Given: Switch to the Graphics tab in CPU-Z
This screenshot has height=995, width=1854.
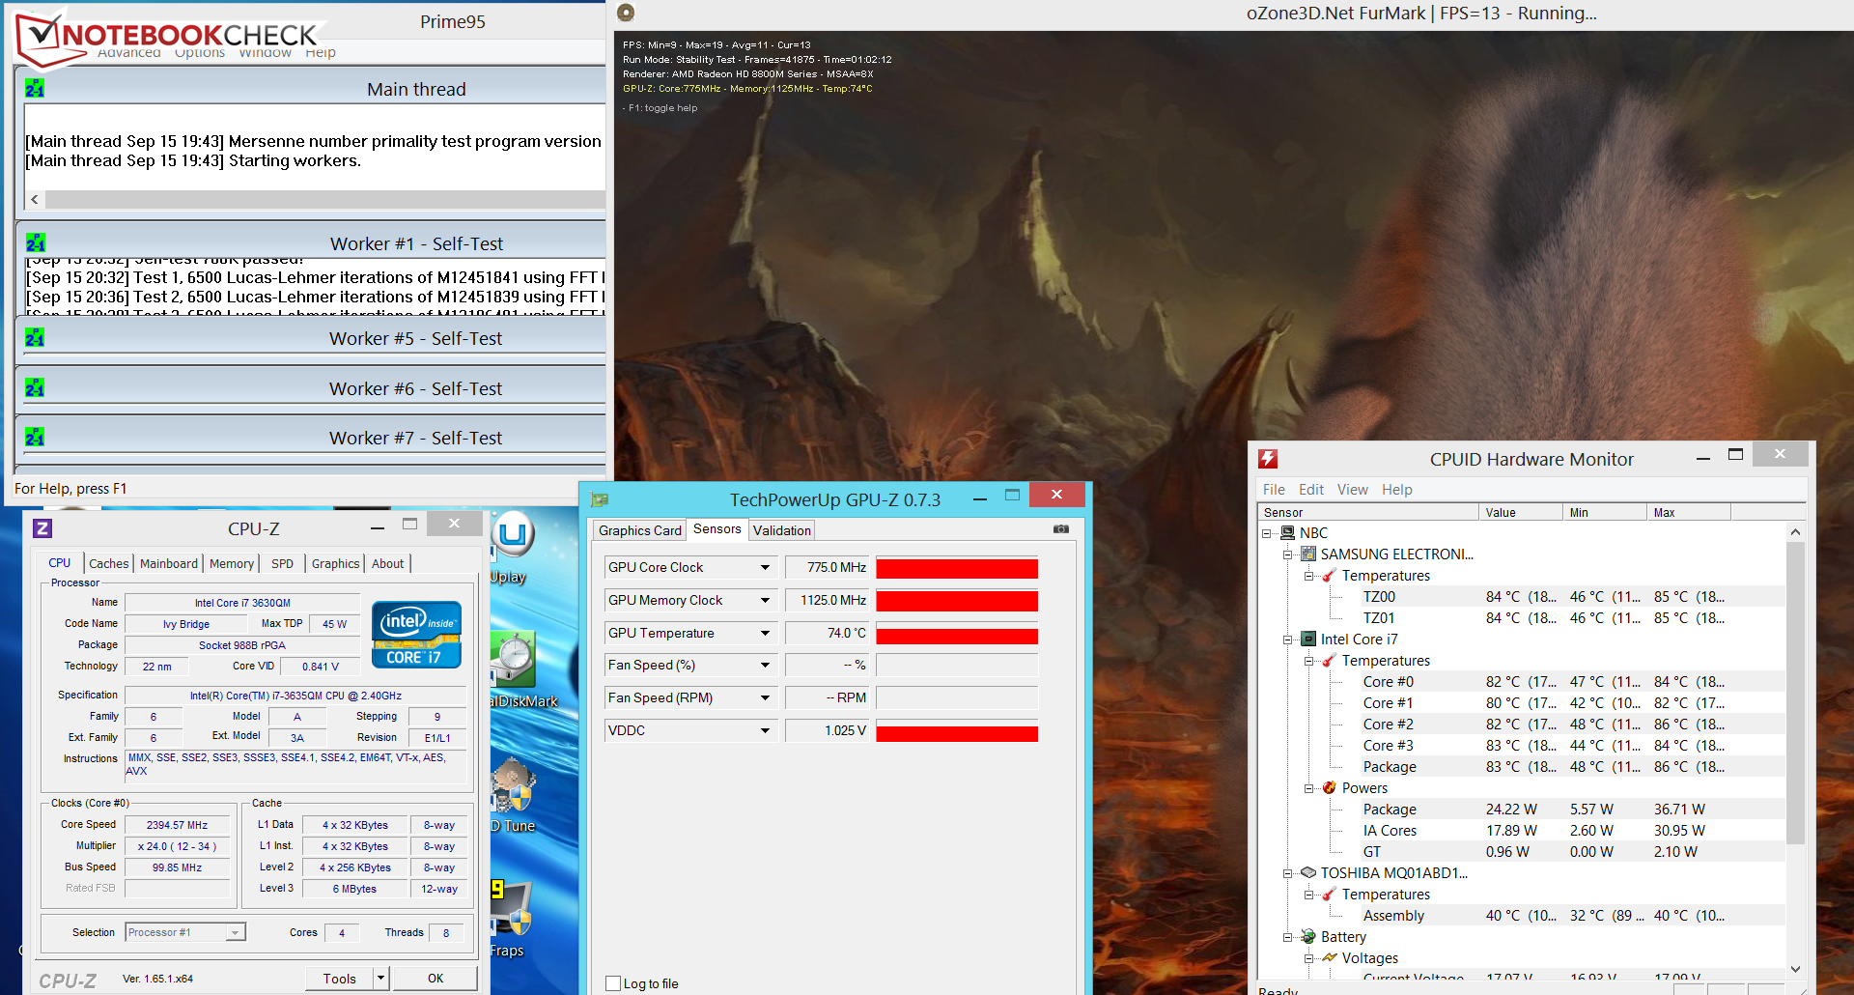Looking at the screenshot, I should 335,563.
